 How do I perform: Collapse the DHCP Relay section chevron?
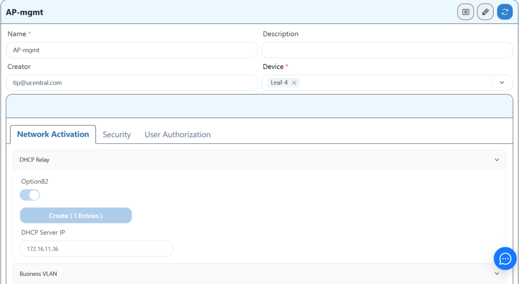tap(497, 159)
